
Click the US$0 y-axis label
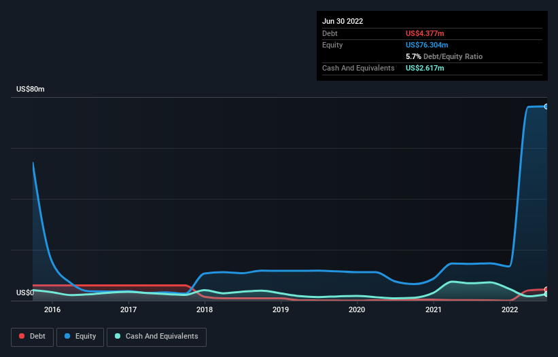pyautogui.click(x=25, y=293)
